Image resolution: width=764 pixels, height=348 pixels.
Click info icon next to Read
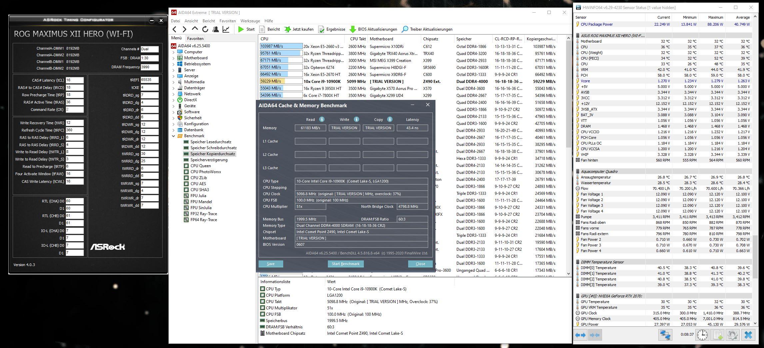[x=322, y=119]
